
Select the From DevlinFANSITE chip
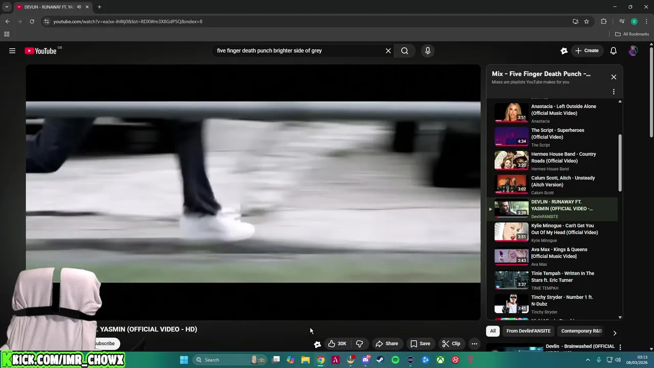pos(528,331)
